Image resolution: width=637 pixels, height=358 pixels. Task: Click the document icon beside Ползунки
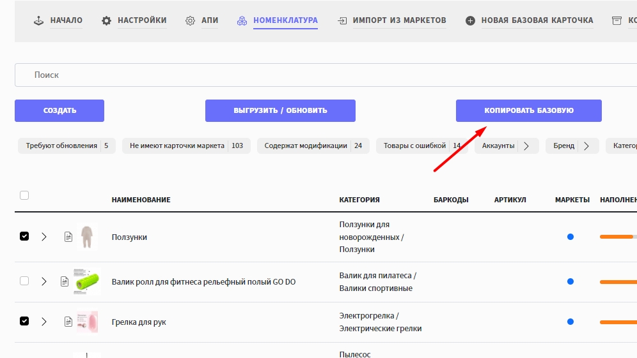(x=68, y=237)
